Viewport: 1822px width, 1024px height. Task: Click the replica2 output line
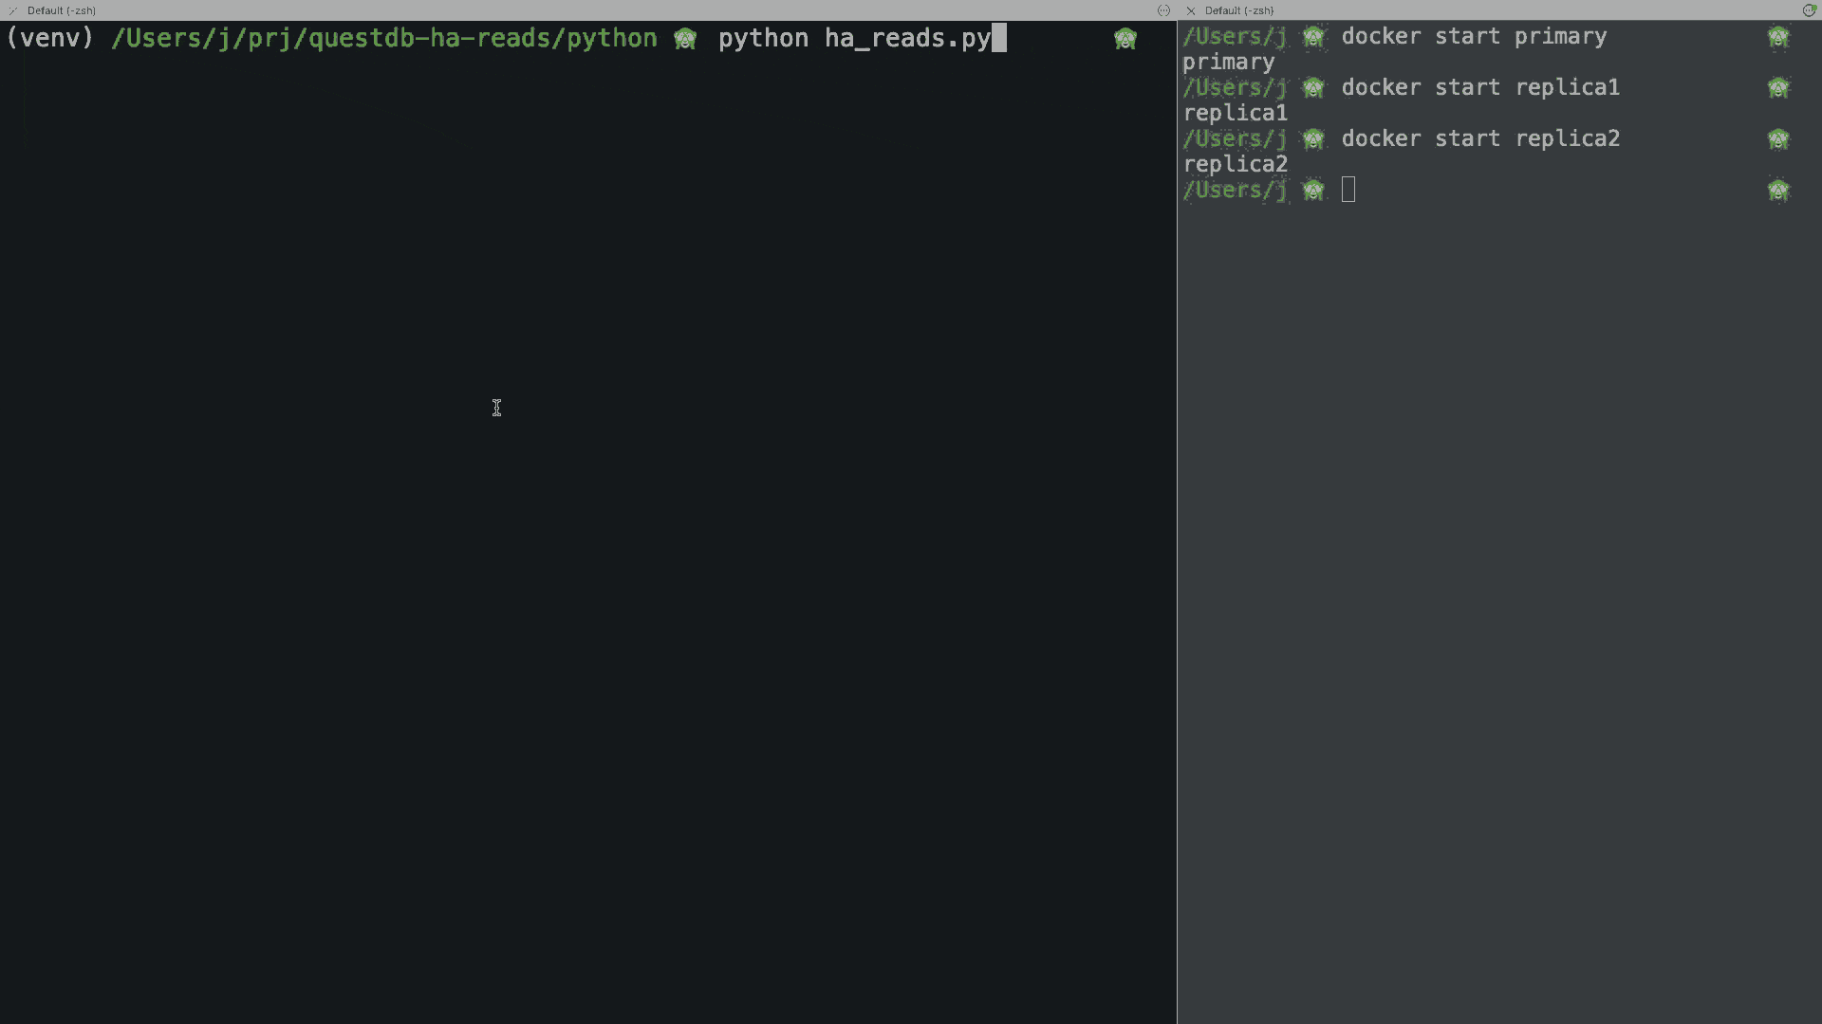[1236, 165]
